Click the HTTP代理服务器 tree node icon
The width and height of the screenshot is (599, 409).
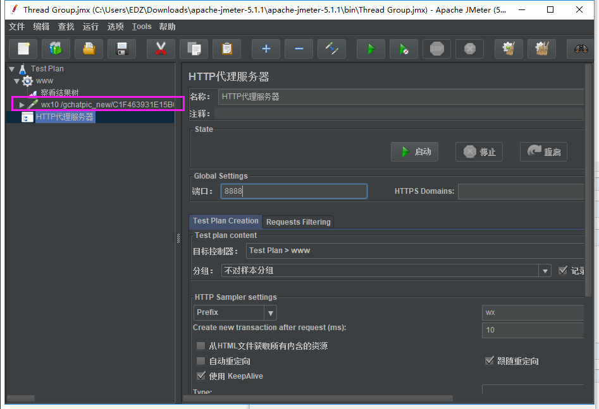click(27, 117)
